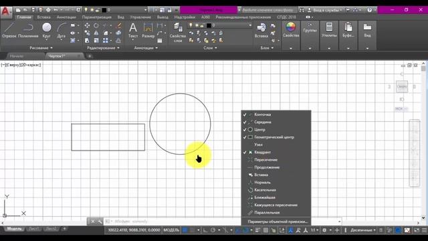Click the viewport label Сверху 2D-каркас
The width and height of the screenshot is (428, 241).
pos(21,65)
